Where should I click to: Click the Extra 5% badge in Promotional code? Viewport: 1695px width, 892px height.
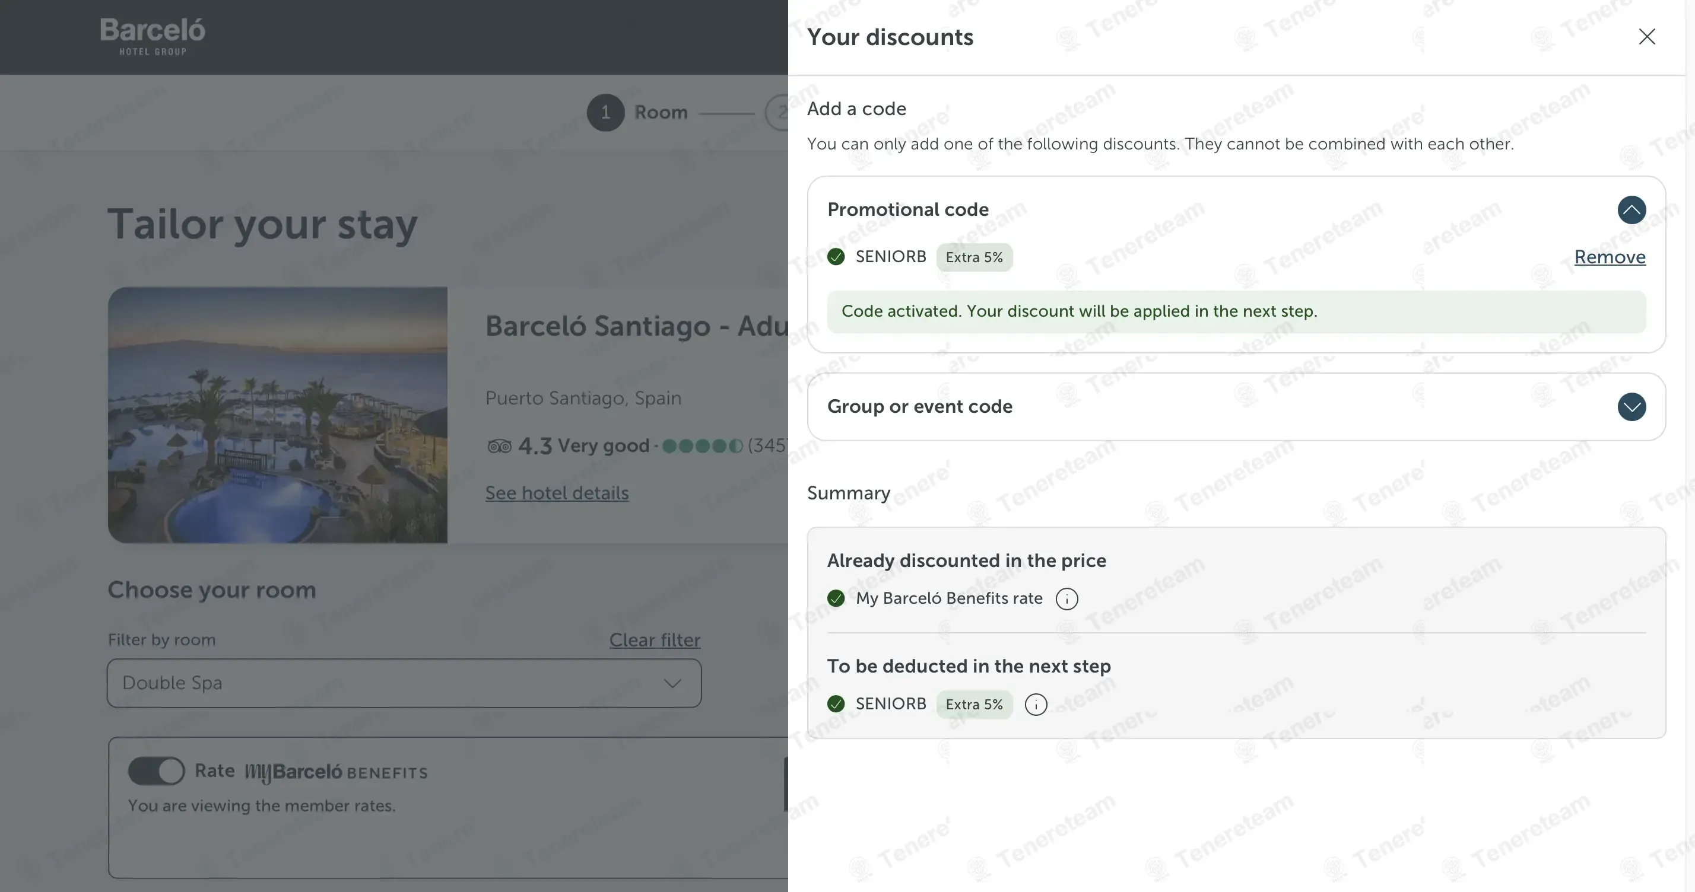click(974, 257)
